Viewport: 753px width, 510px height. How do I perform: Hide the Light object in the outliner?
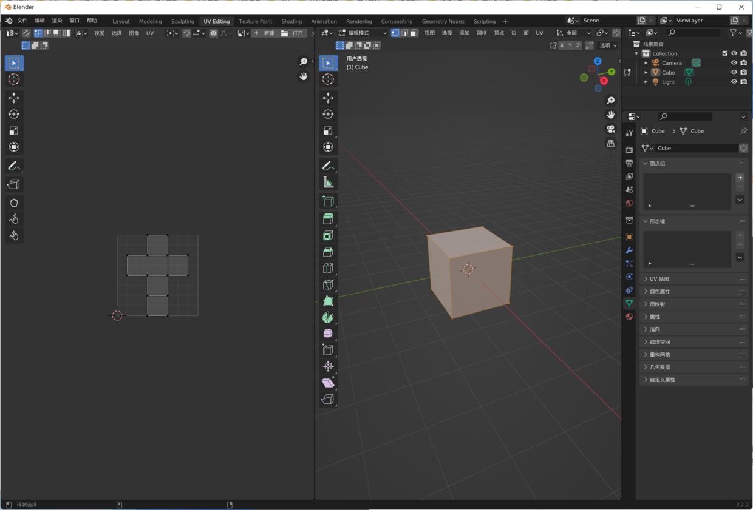[x=734, y=81]
